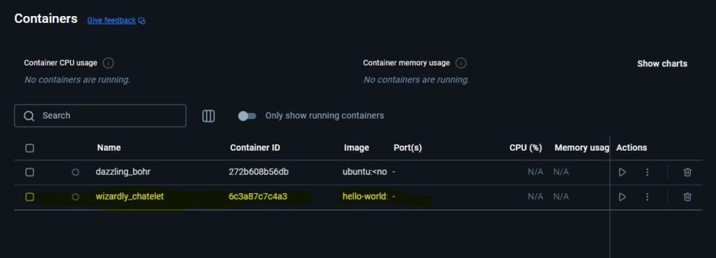
Task: Click info icon beside Container memory usage
Action: (461, 63)
